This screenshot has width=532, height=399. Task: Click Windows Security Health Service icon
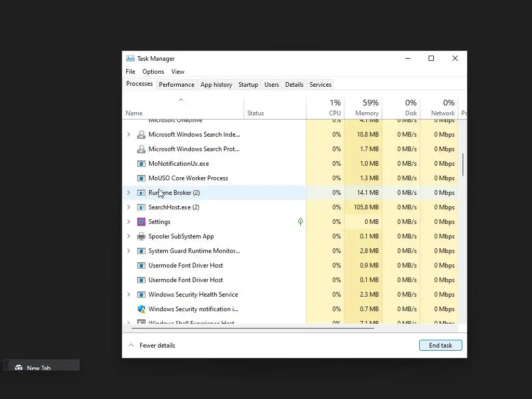click(141, 295)
